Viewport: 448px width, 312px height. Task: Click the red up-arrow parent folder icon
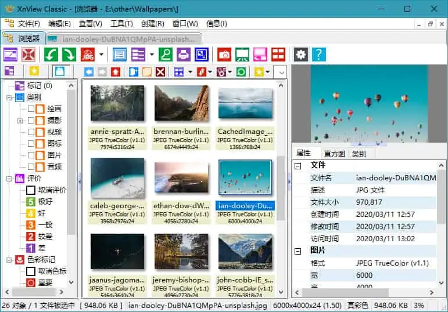116,72
